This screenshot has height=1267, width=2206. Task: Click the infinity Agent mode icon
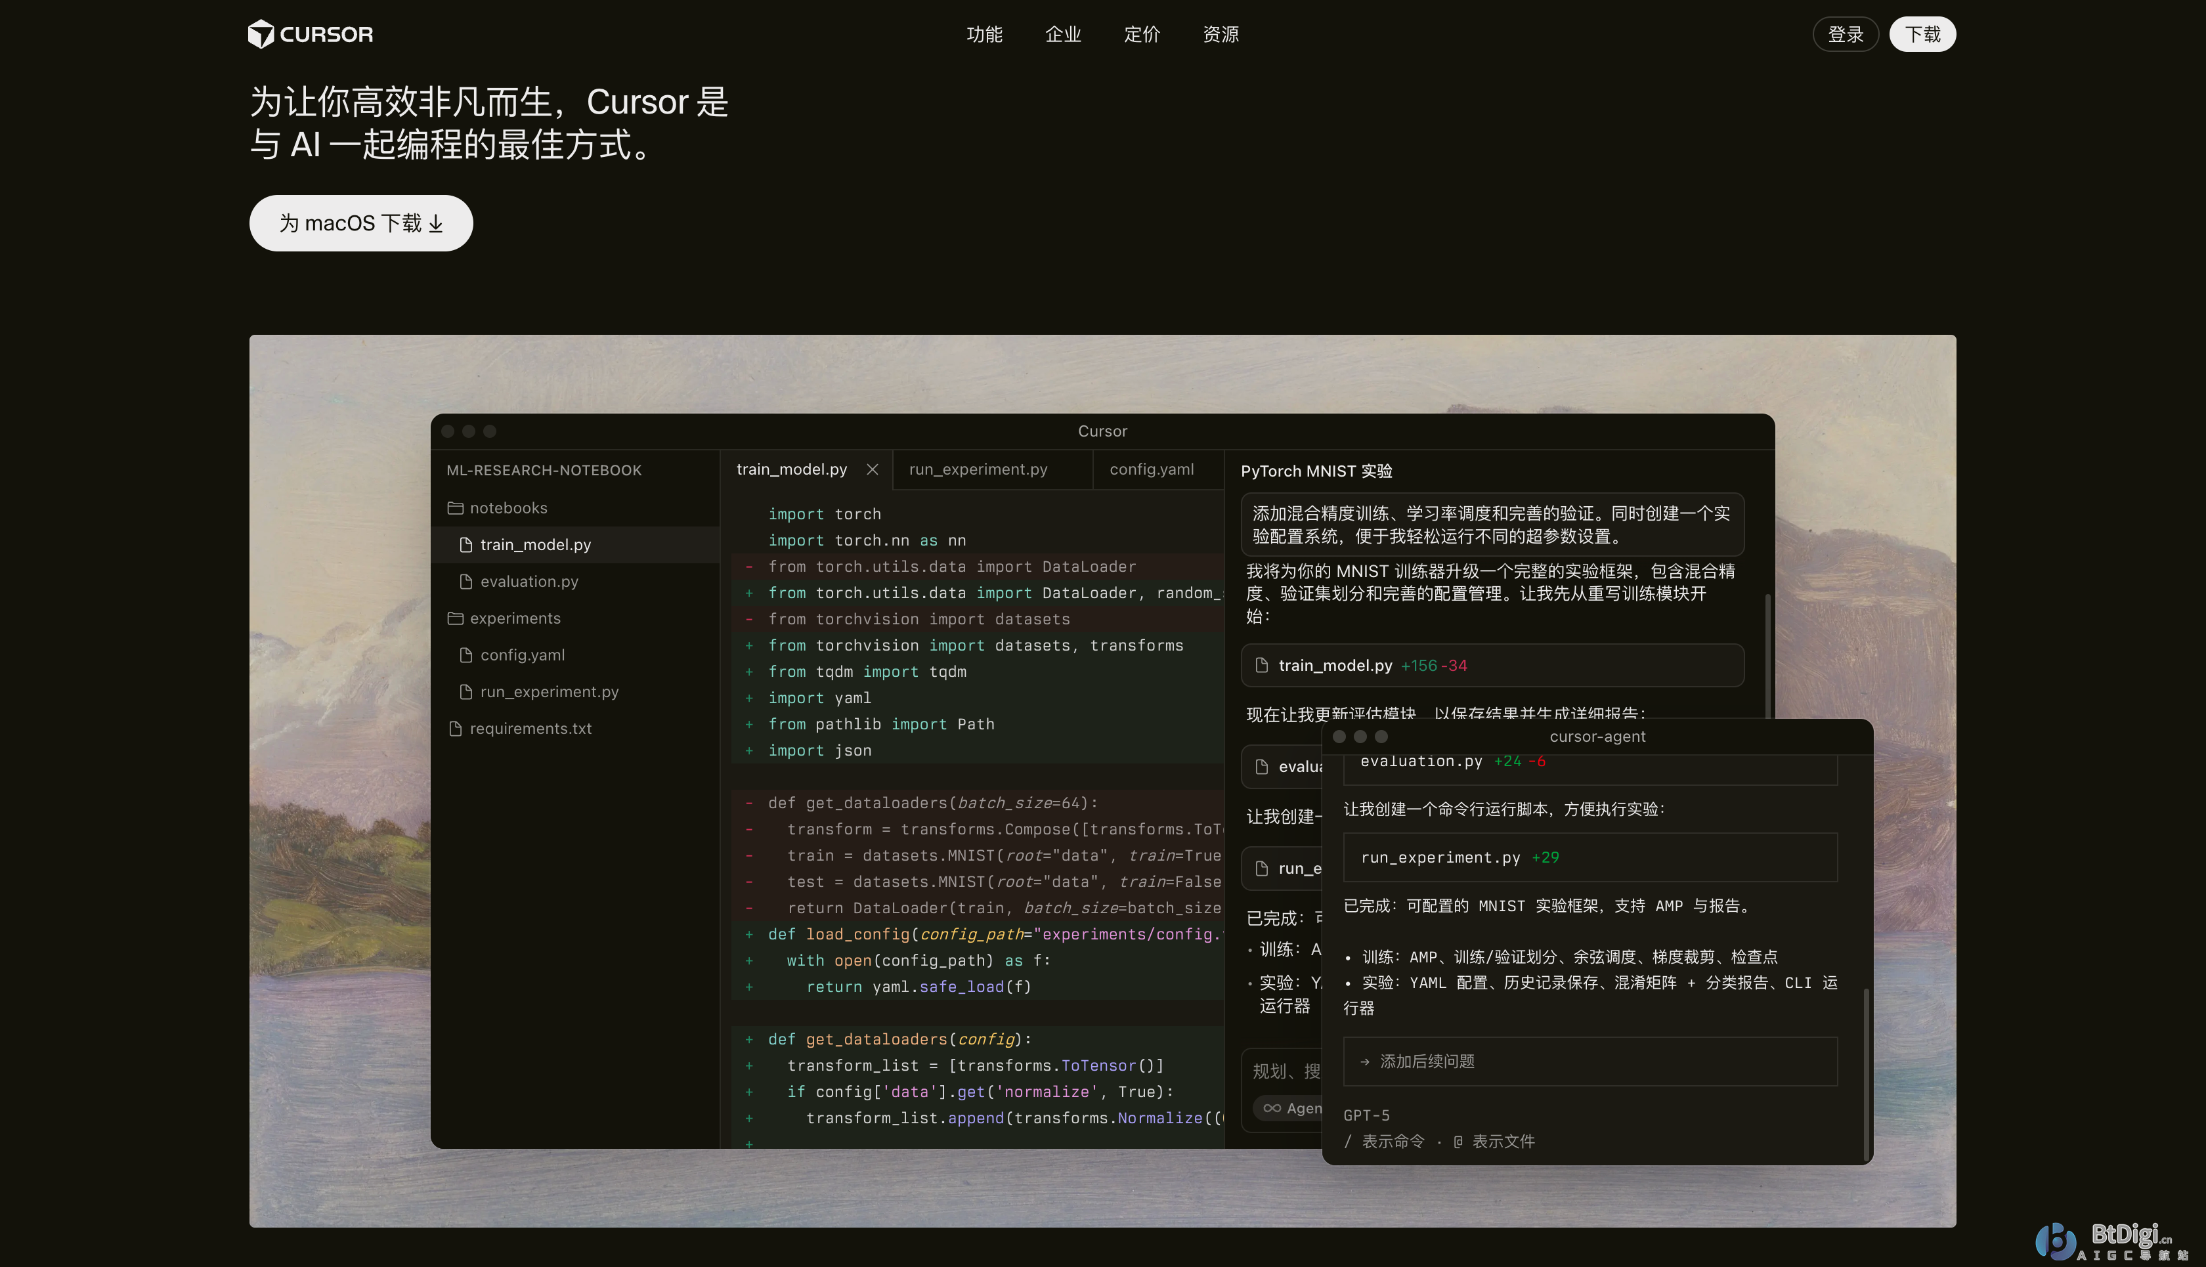coord(1271,1107)
